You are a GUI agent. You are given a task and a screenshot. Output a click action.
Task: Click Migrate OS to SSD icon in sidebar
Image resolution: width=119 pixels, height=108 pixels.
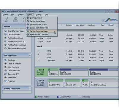[x=5, y=41]
